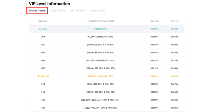Viewport: 215px width, 112px height.
Task: Click VIP3 maker fee 0.0040%
Action: coord(154,53)
